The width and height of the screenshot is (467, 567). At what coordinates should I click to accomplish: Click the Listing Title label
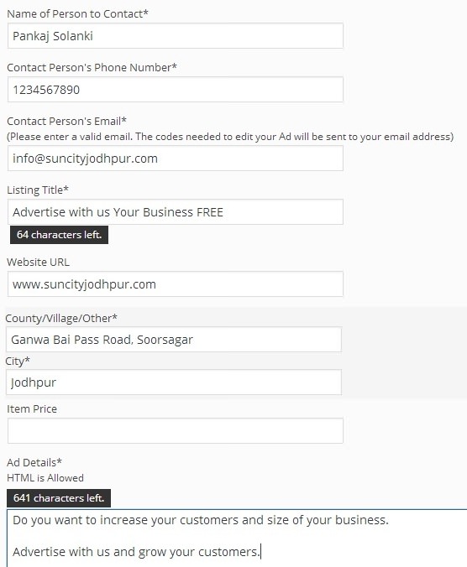(x=38, y=190)
